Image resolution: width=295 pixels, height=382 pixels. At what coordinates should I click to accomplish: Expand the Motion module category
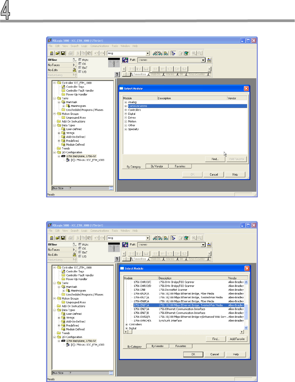click(x=126, y=121)
